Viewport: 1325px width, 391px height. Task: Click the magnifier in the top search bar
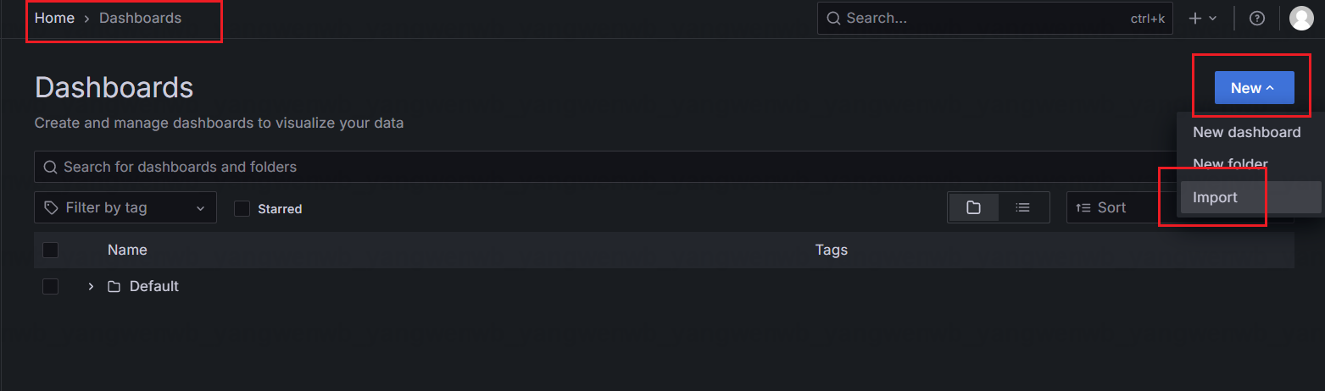[834, 18]
